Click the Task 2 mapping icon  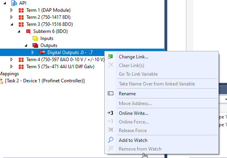tap(2, 81)
